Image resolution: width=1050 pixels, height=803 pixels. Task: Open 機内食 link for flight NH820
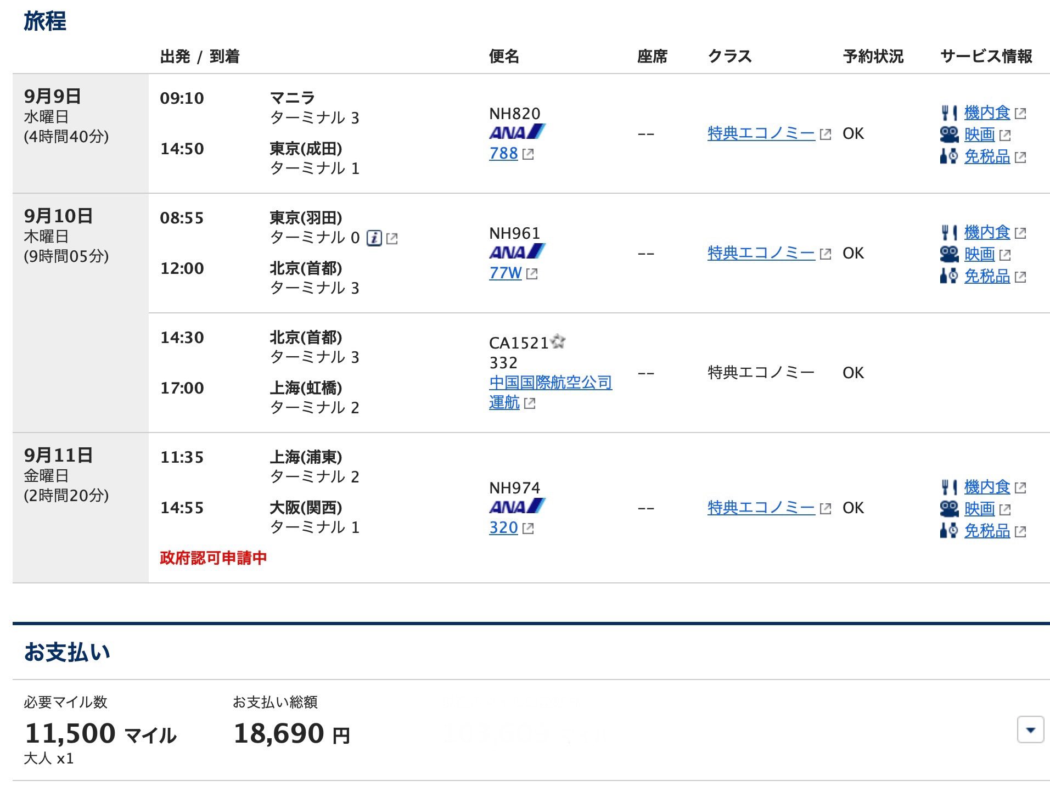pyautogui.click(x=987, y=113)
